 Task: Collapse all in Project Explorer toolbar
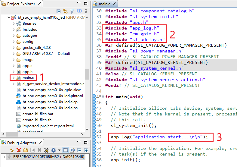tap(58, 11)
